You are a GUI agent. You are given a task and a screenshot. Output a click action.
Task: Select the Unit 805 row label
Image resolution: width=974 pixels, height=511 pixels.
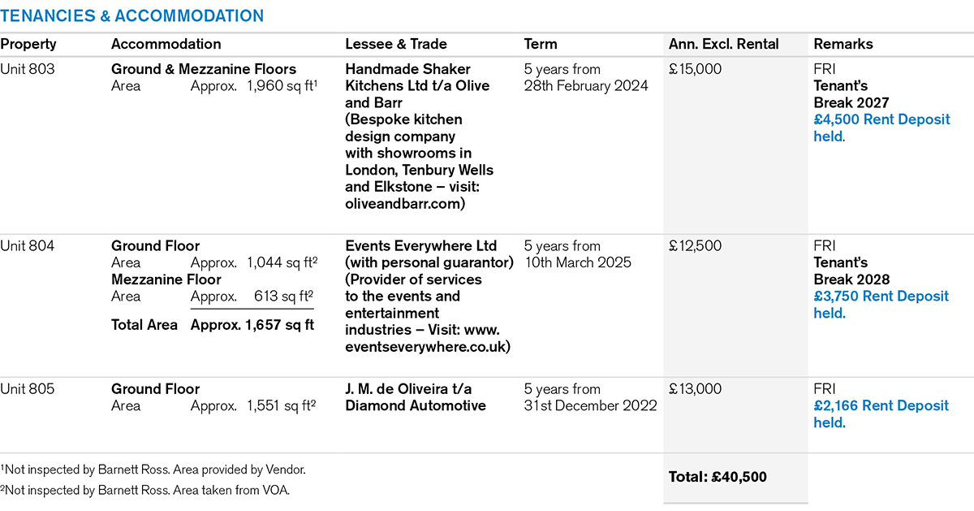pos(28,389)
